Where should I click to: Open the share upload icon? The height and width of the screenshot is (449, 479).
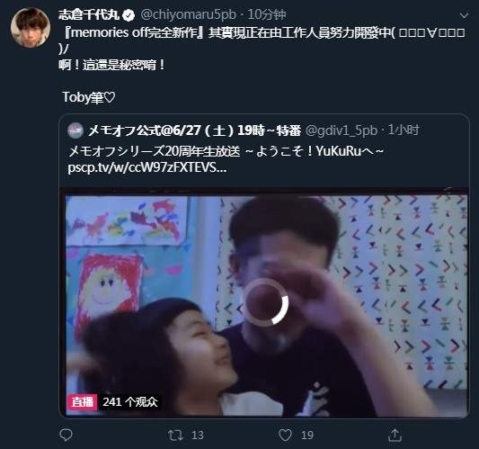click(x=395, y=435)
